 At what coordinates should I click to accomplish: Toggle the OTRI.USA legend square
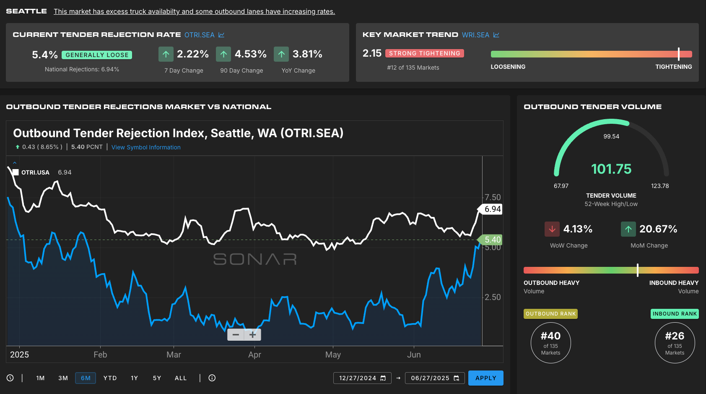coord(16,172)
